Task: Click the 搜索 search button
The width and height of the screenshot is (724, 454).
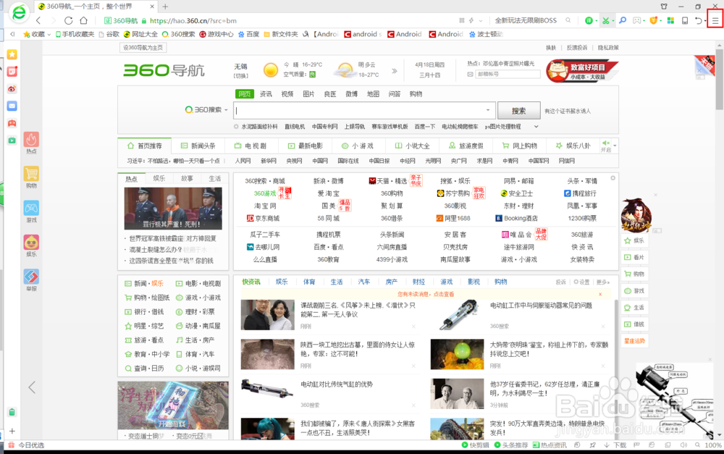Action: point(519,110)
